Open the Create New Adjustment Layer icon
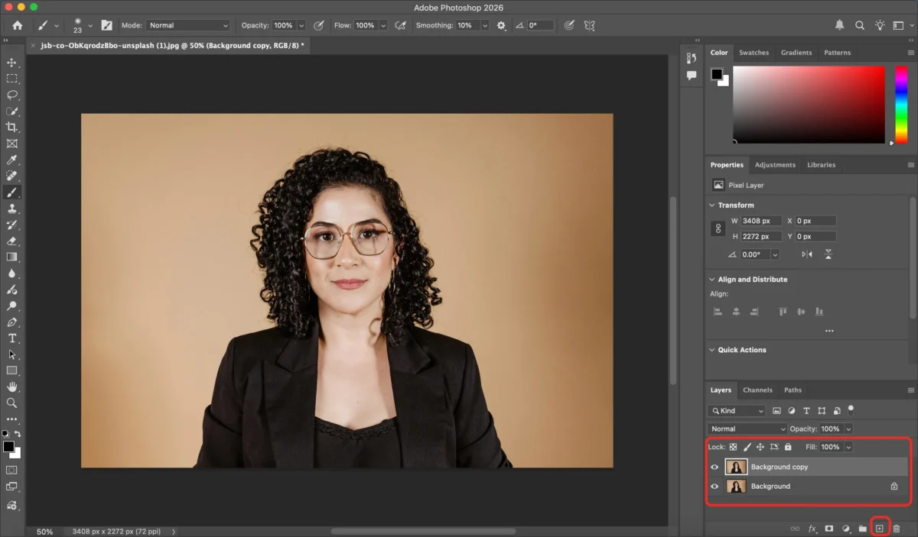The image size is (918, 537). point(846,528)
